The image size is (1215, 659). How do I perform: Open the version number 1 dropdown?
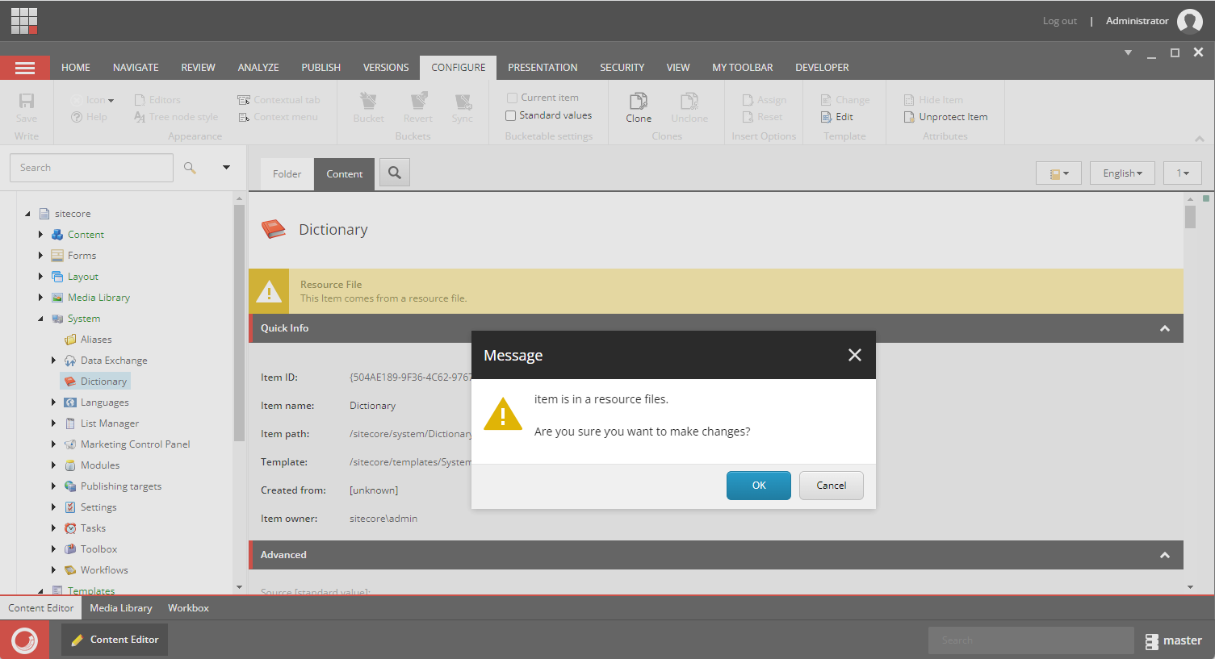pyautogui.click(x=1183, y=173)
